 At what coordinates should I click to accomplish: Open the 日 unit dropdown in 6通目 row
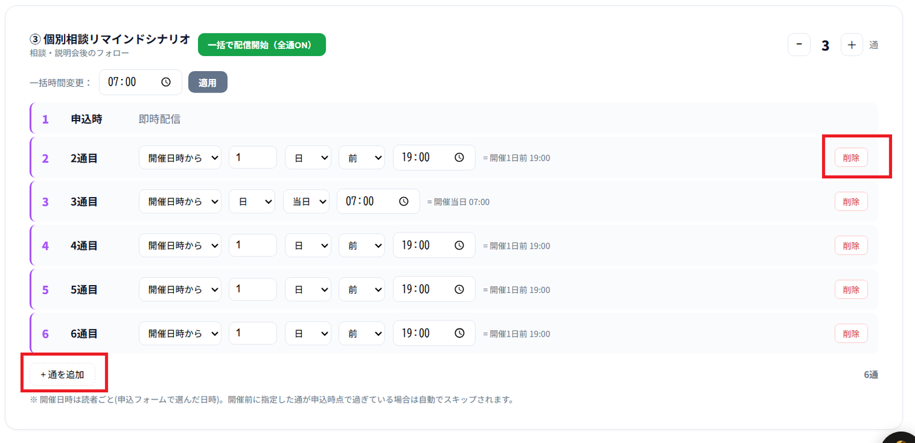pos(308,333)
